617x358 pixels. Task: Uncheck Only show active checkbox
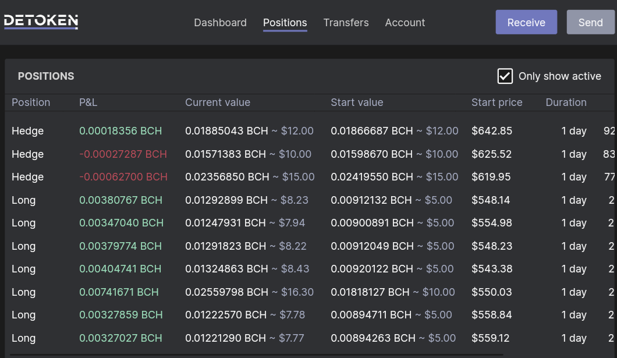pos(505,76)
